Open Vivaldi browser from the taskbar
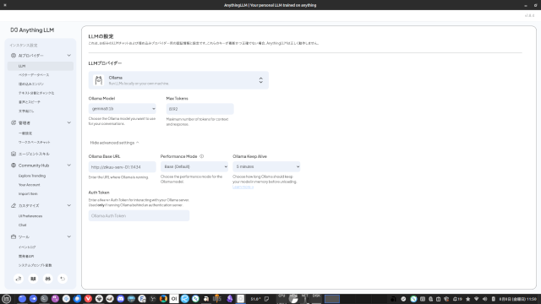541x304 pixels. click(x=88, y=299)
